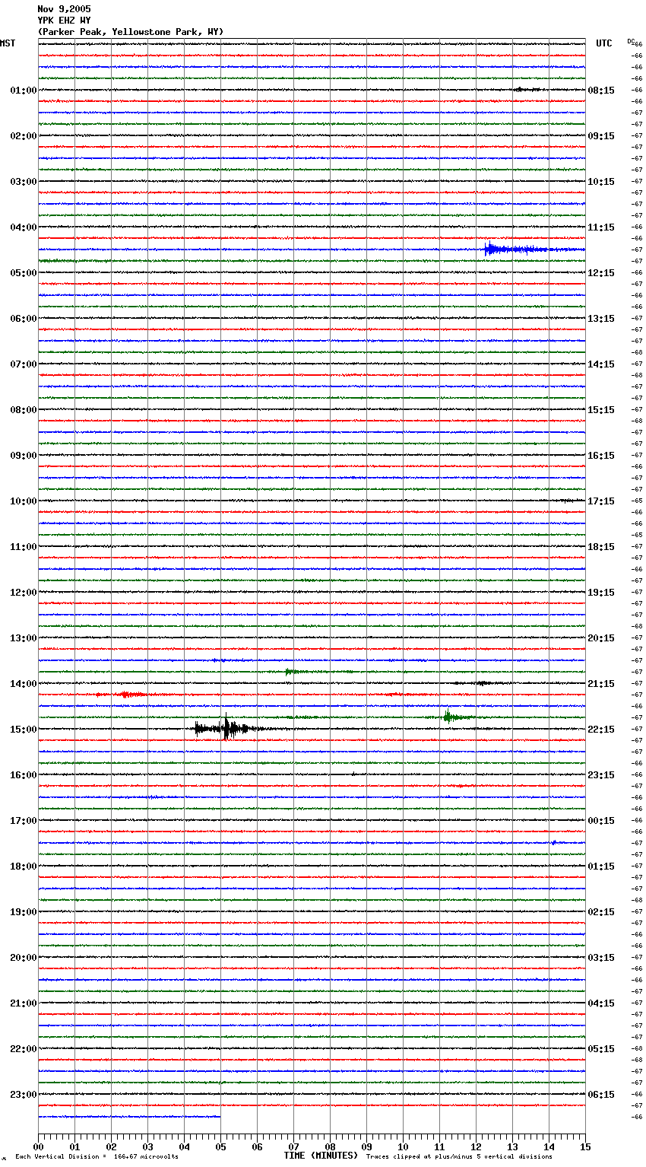Click the '05:15' UTC time label

point(601,1049)
